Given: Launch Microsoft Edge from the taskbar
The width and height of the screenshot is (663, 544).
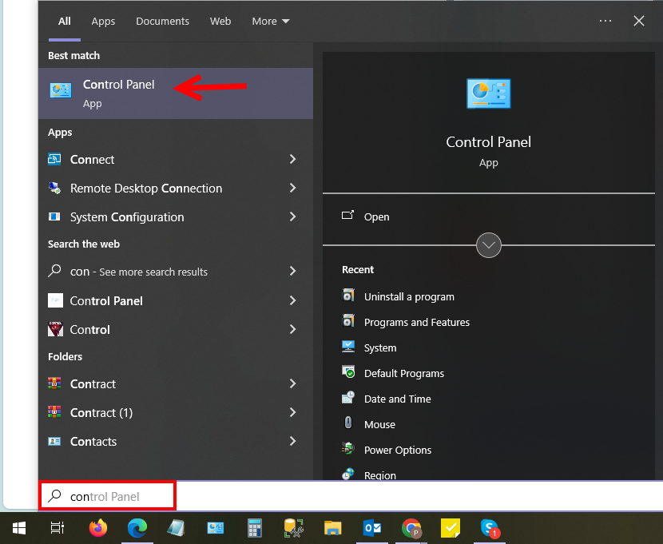Looking at the screenshot, I should pos(137,528).
